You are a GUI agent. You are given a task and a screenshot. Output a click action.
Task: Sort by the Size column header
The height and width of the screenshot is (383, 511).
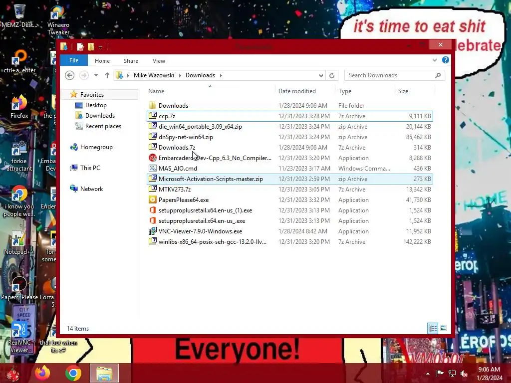point(403,91)
